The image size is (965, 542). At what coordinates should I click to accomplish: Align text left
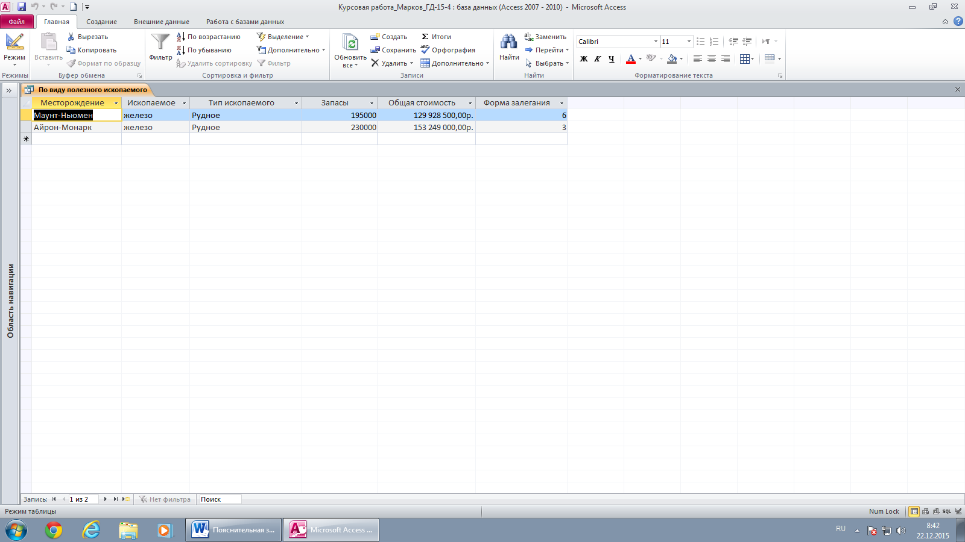[698, 58]
